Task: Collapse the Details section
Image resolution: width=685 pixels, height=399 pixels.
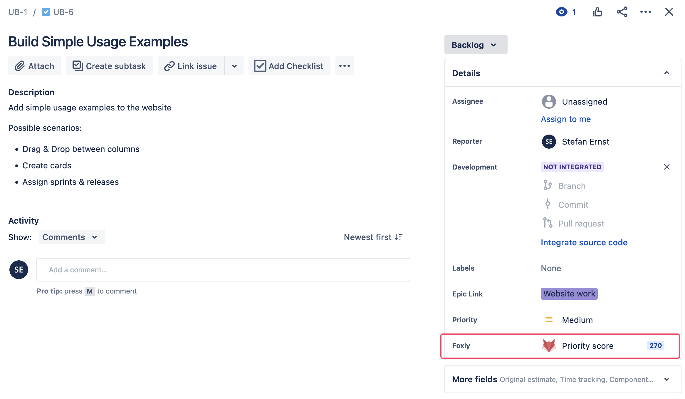Action: pyautogui.click(x=666, y=73)
